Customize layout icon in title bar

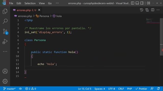click(x=148, y=3)
